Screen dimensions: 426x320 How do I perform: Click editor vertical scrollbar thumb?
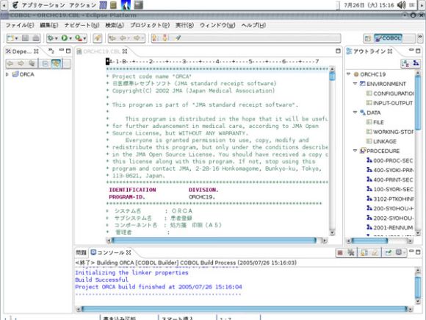[332, 77]
